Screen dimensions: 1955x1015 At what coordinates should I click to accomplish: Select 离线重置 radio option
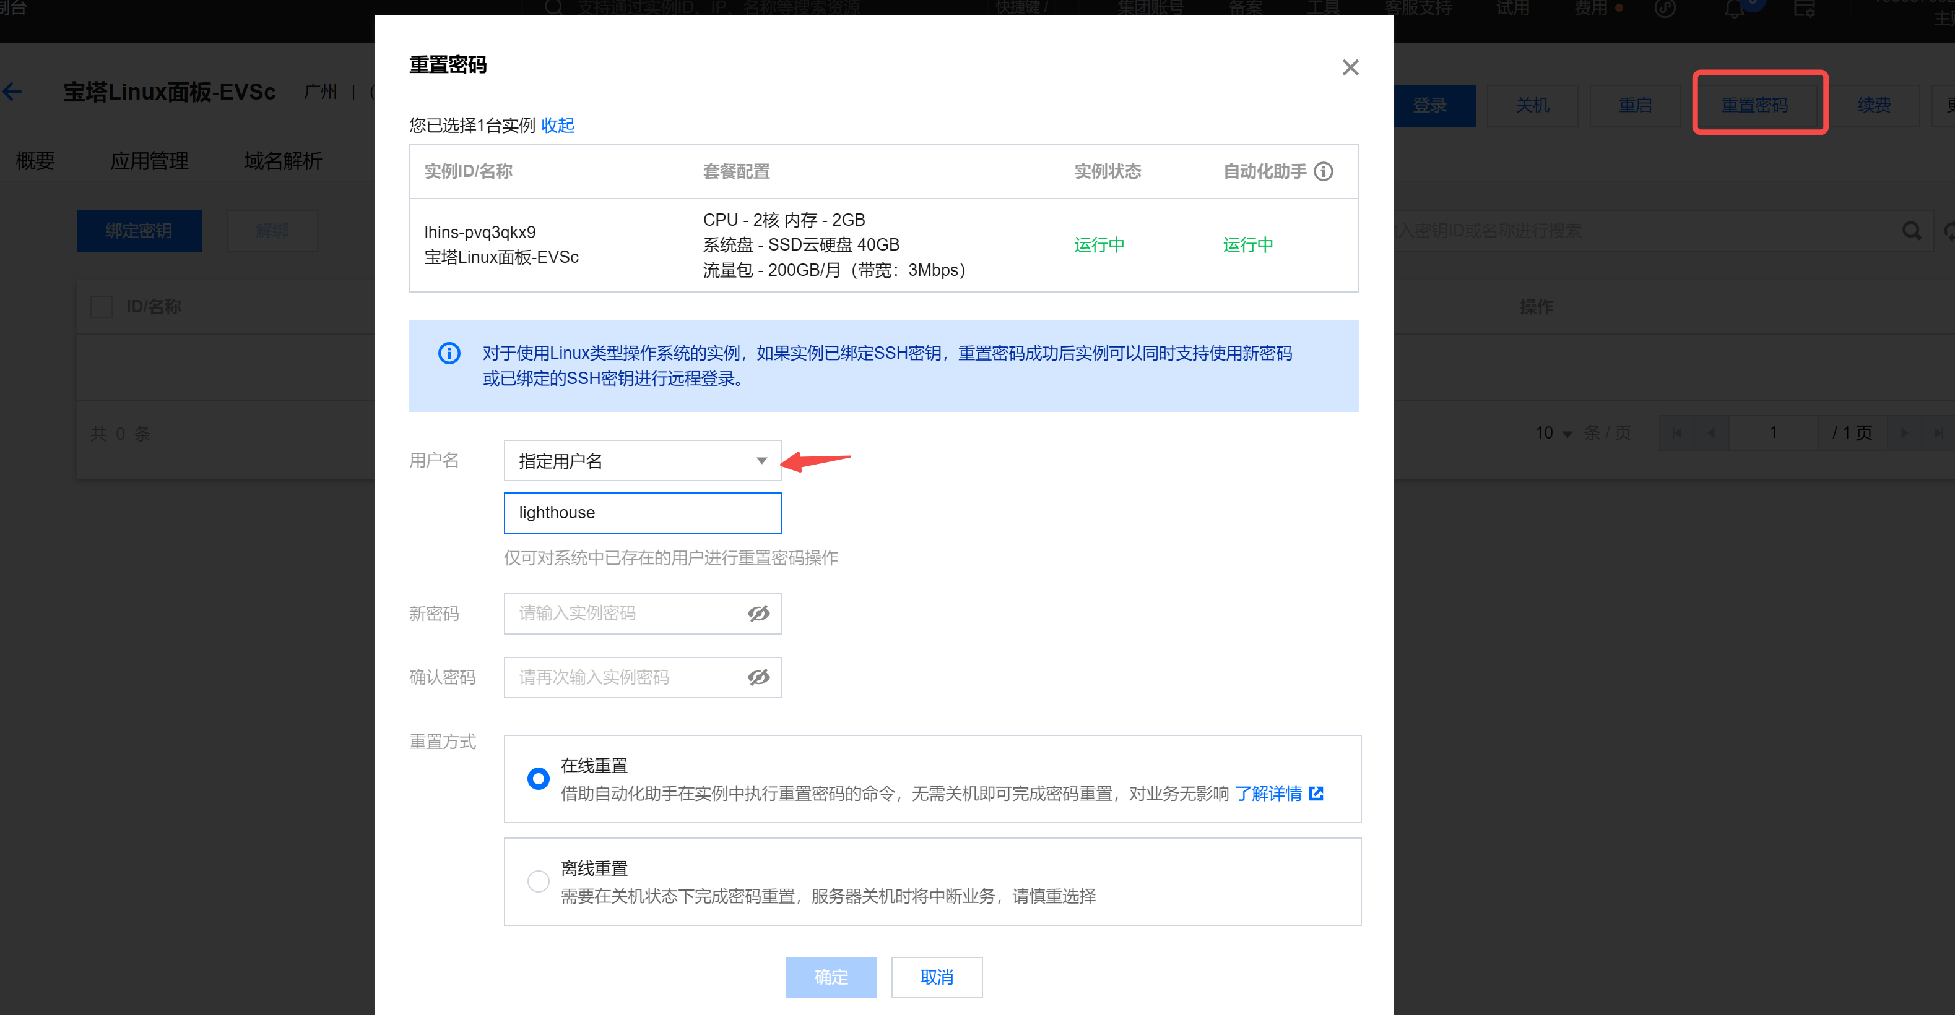tap(538, 881)
